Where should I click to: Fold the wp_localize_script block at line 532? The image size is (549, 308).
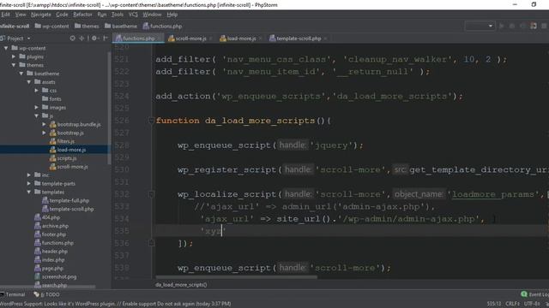(x=151, y=194)
